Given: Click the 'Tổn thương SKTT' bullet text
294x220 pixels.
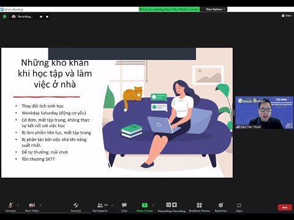Looking at the screenshot, I should [x=39, y=159].
